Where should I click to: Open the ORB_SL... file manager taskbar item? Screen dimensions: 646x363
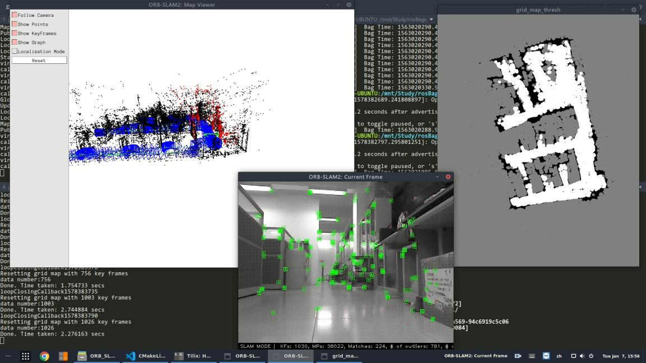tap(96, 356)
